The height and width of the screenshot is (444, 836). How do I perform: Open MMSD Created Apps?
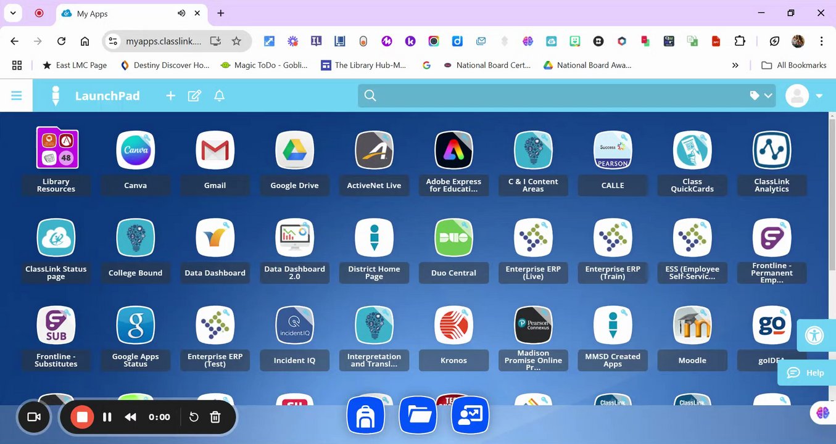tap(613, 325)
